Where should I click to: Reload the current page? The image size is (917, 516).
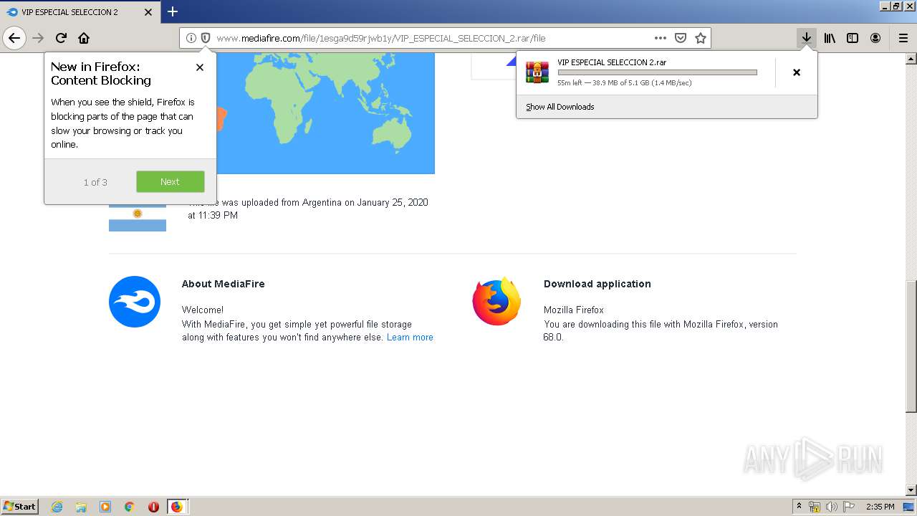(61, 38)
